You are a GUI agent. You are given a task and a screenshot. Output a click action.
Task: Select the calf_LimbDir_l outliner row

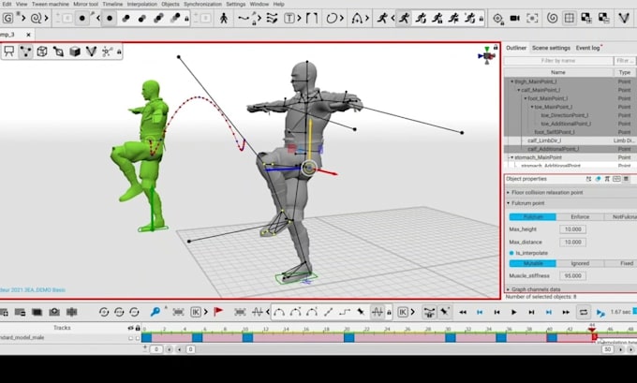click(x=570, y=140)
